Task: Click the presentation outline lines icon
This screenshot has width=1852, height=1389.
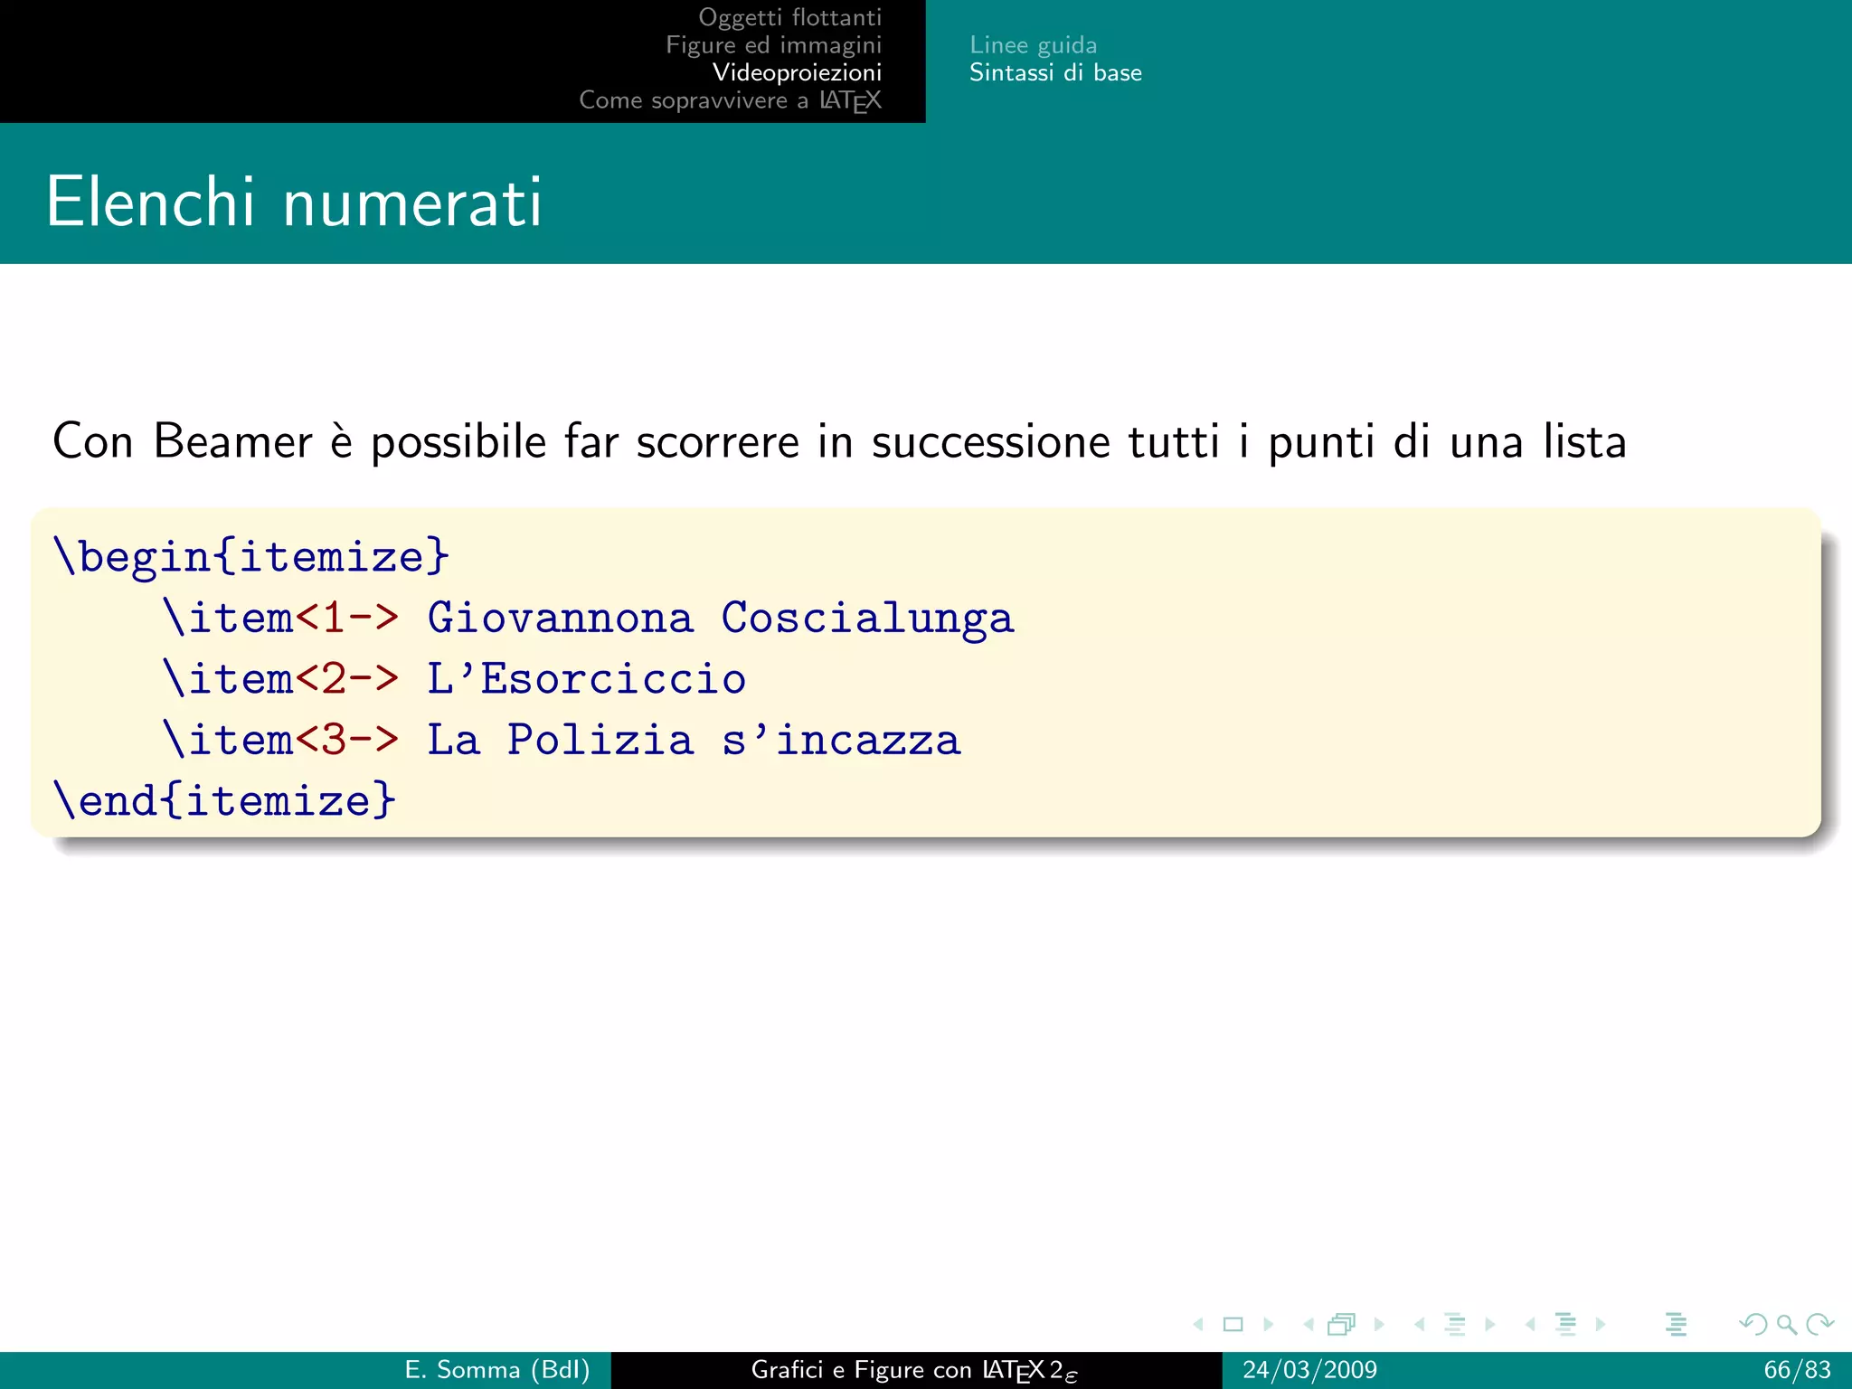Action: [x=1677, y=1325]
